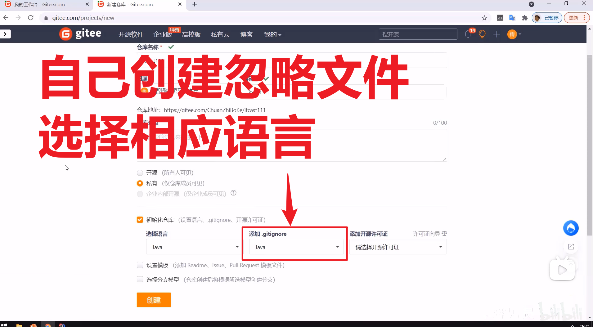Open the 添加 .gitignore Java dropdown

pos(296,247)
